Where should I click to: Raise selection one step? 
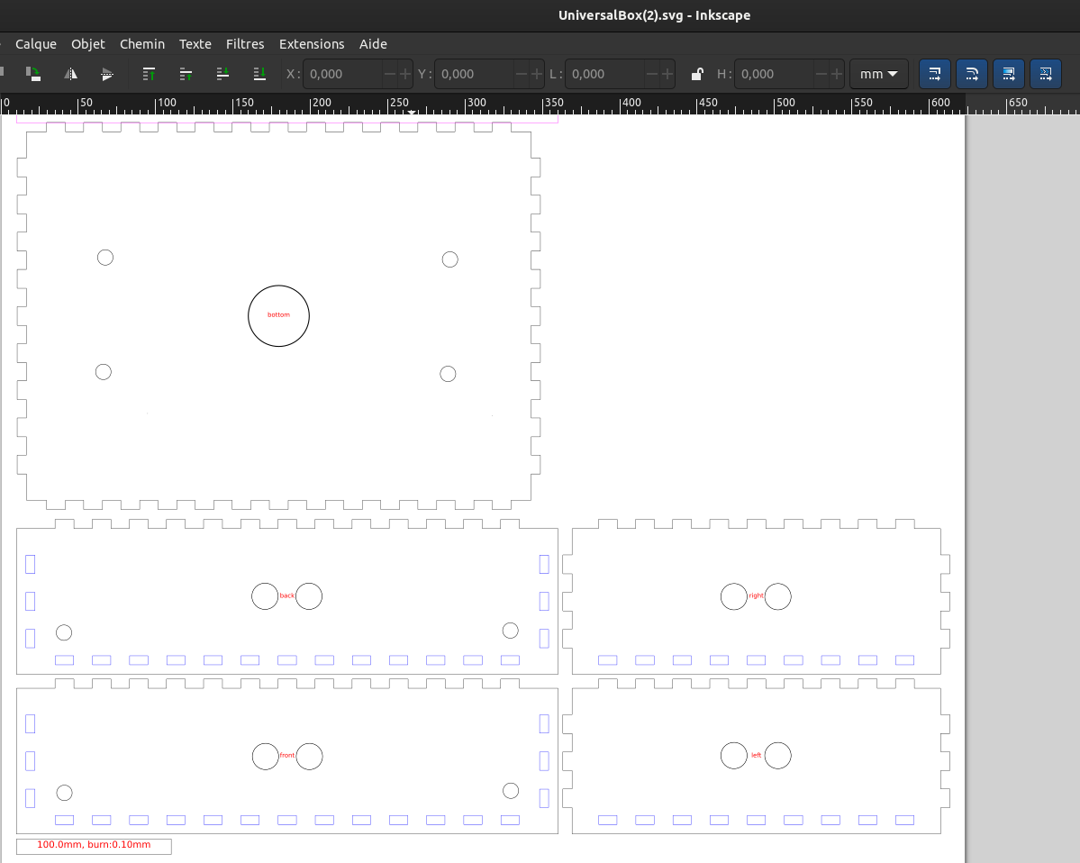click(186, 74)
